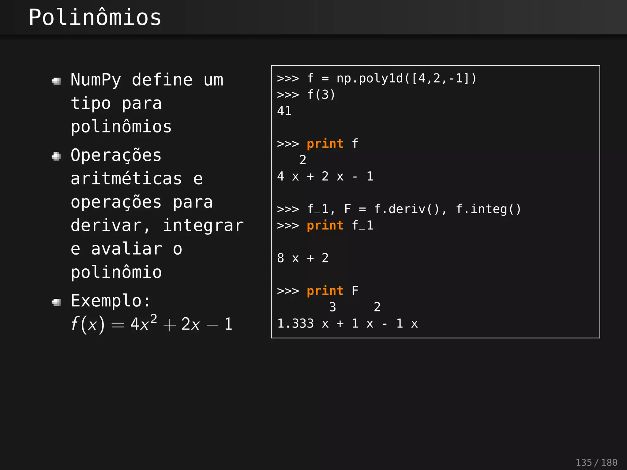Viewport: 627px width, 470px height.
Task: Click the code line ">>> f(3)"
Action: (x=306, y=95)
